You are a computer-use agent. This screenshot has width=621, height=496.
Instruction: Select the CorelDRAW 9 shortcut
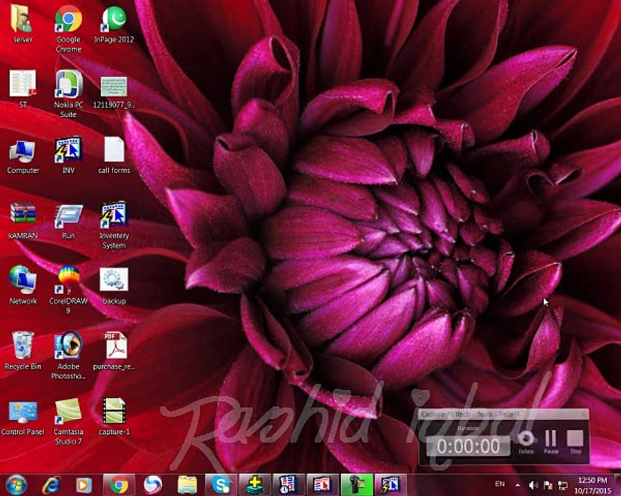point(68,289)
